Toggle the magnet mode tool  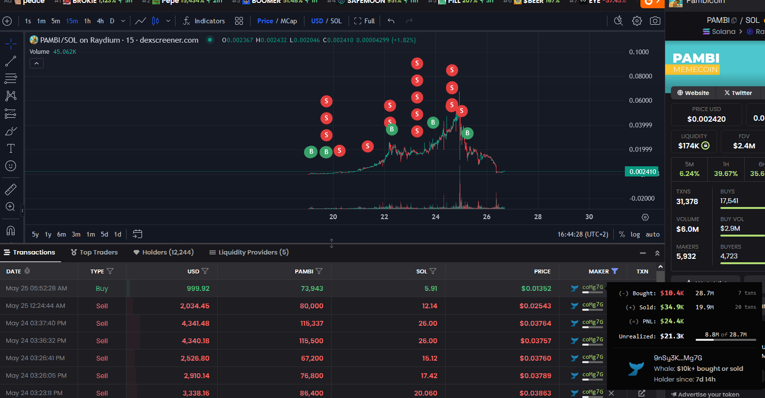point(11,230)
